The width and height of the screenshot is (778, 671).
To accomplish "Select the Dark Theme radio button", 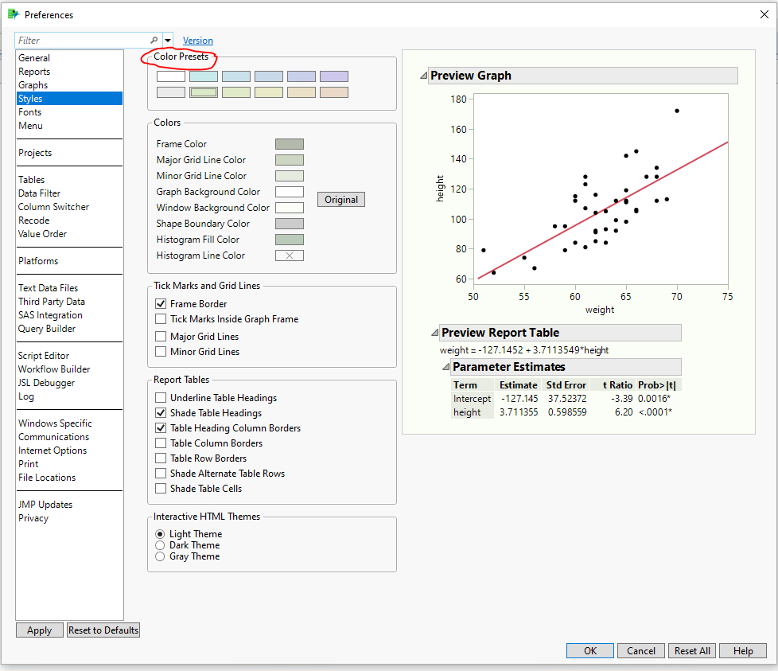I will tap(161, 544).
